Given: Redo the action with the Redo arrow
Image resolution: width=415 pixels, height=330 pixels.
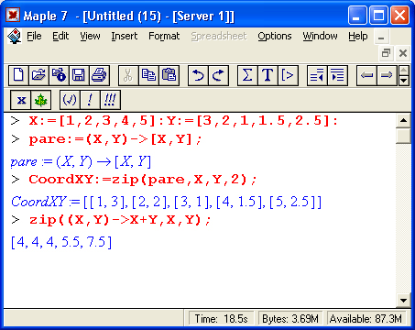Looking at the screenshot, I should click(218, 75).
